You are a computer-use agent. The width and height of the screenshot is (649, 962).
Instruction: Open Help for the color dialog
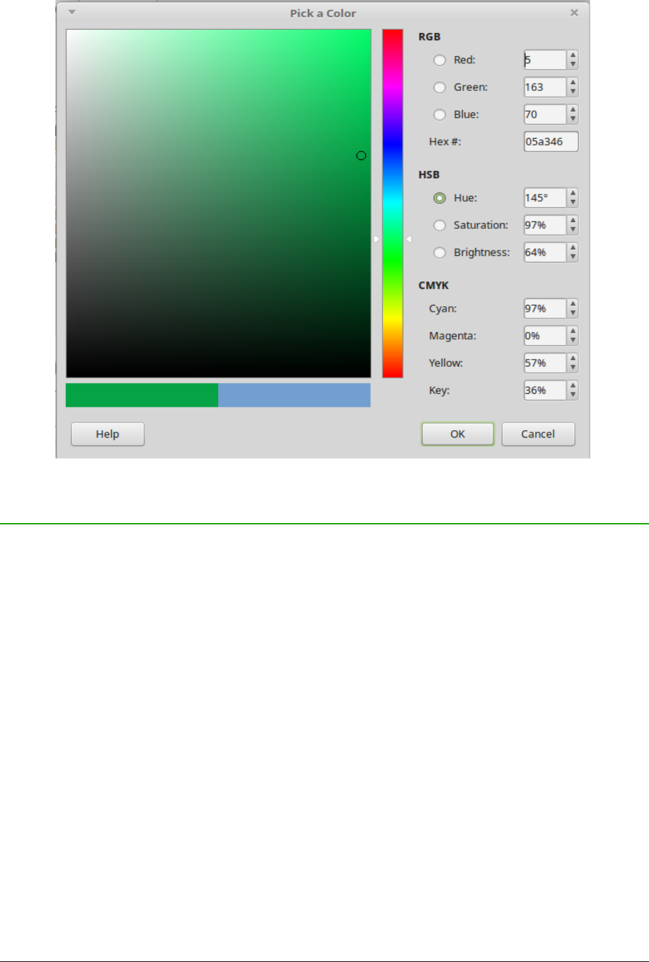point(108,434)
